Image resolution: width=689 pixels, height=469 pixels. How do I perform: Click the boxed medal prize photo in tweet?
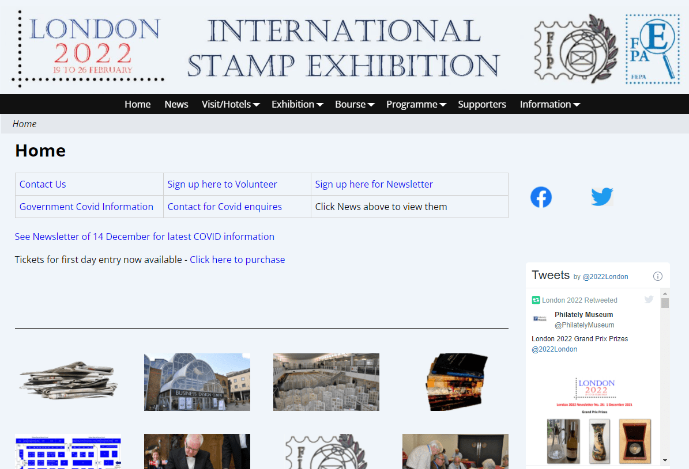[x=634, y=441]
